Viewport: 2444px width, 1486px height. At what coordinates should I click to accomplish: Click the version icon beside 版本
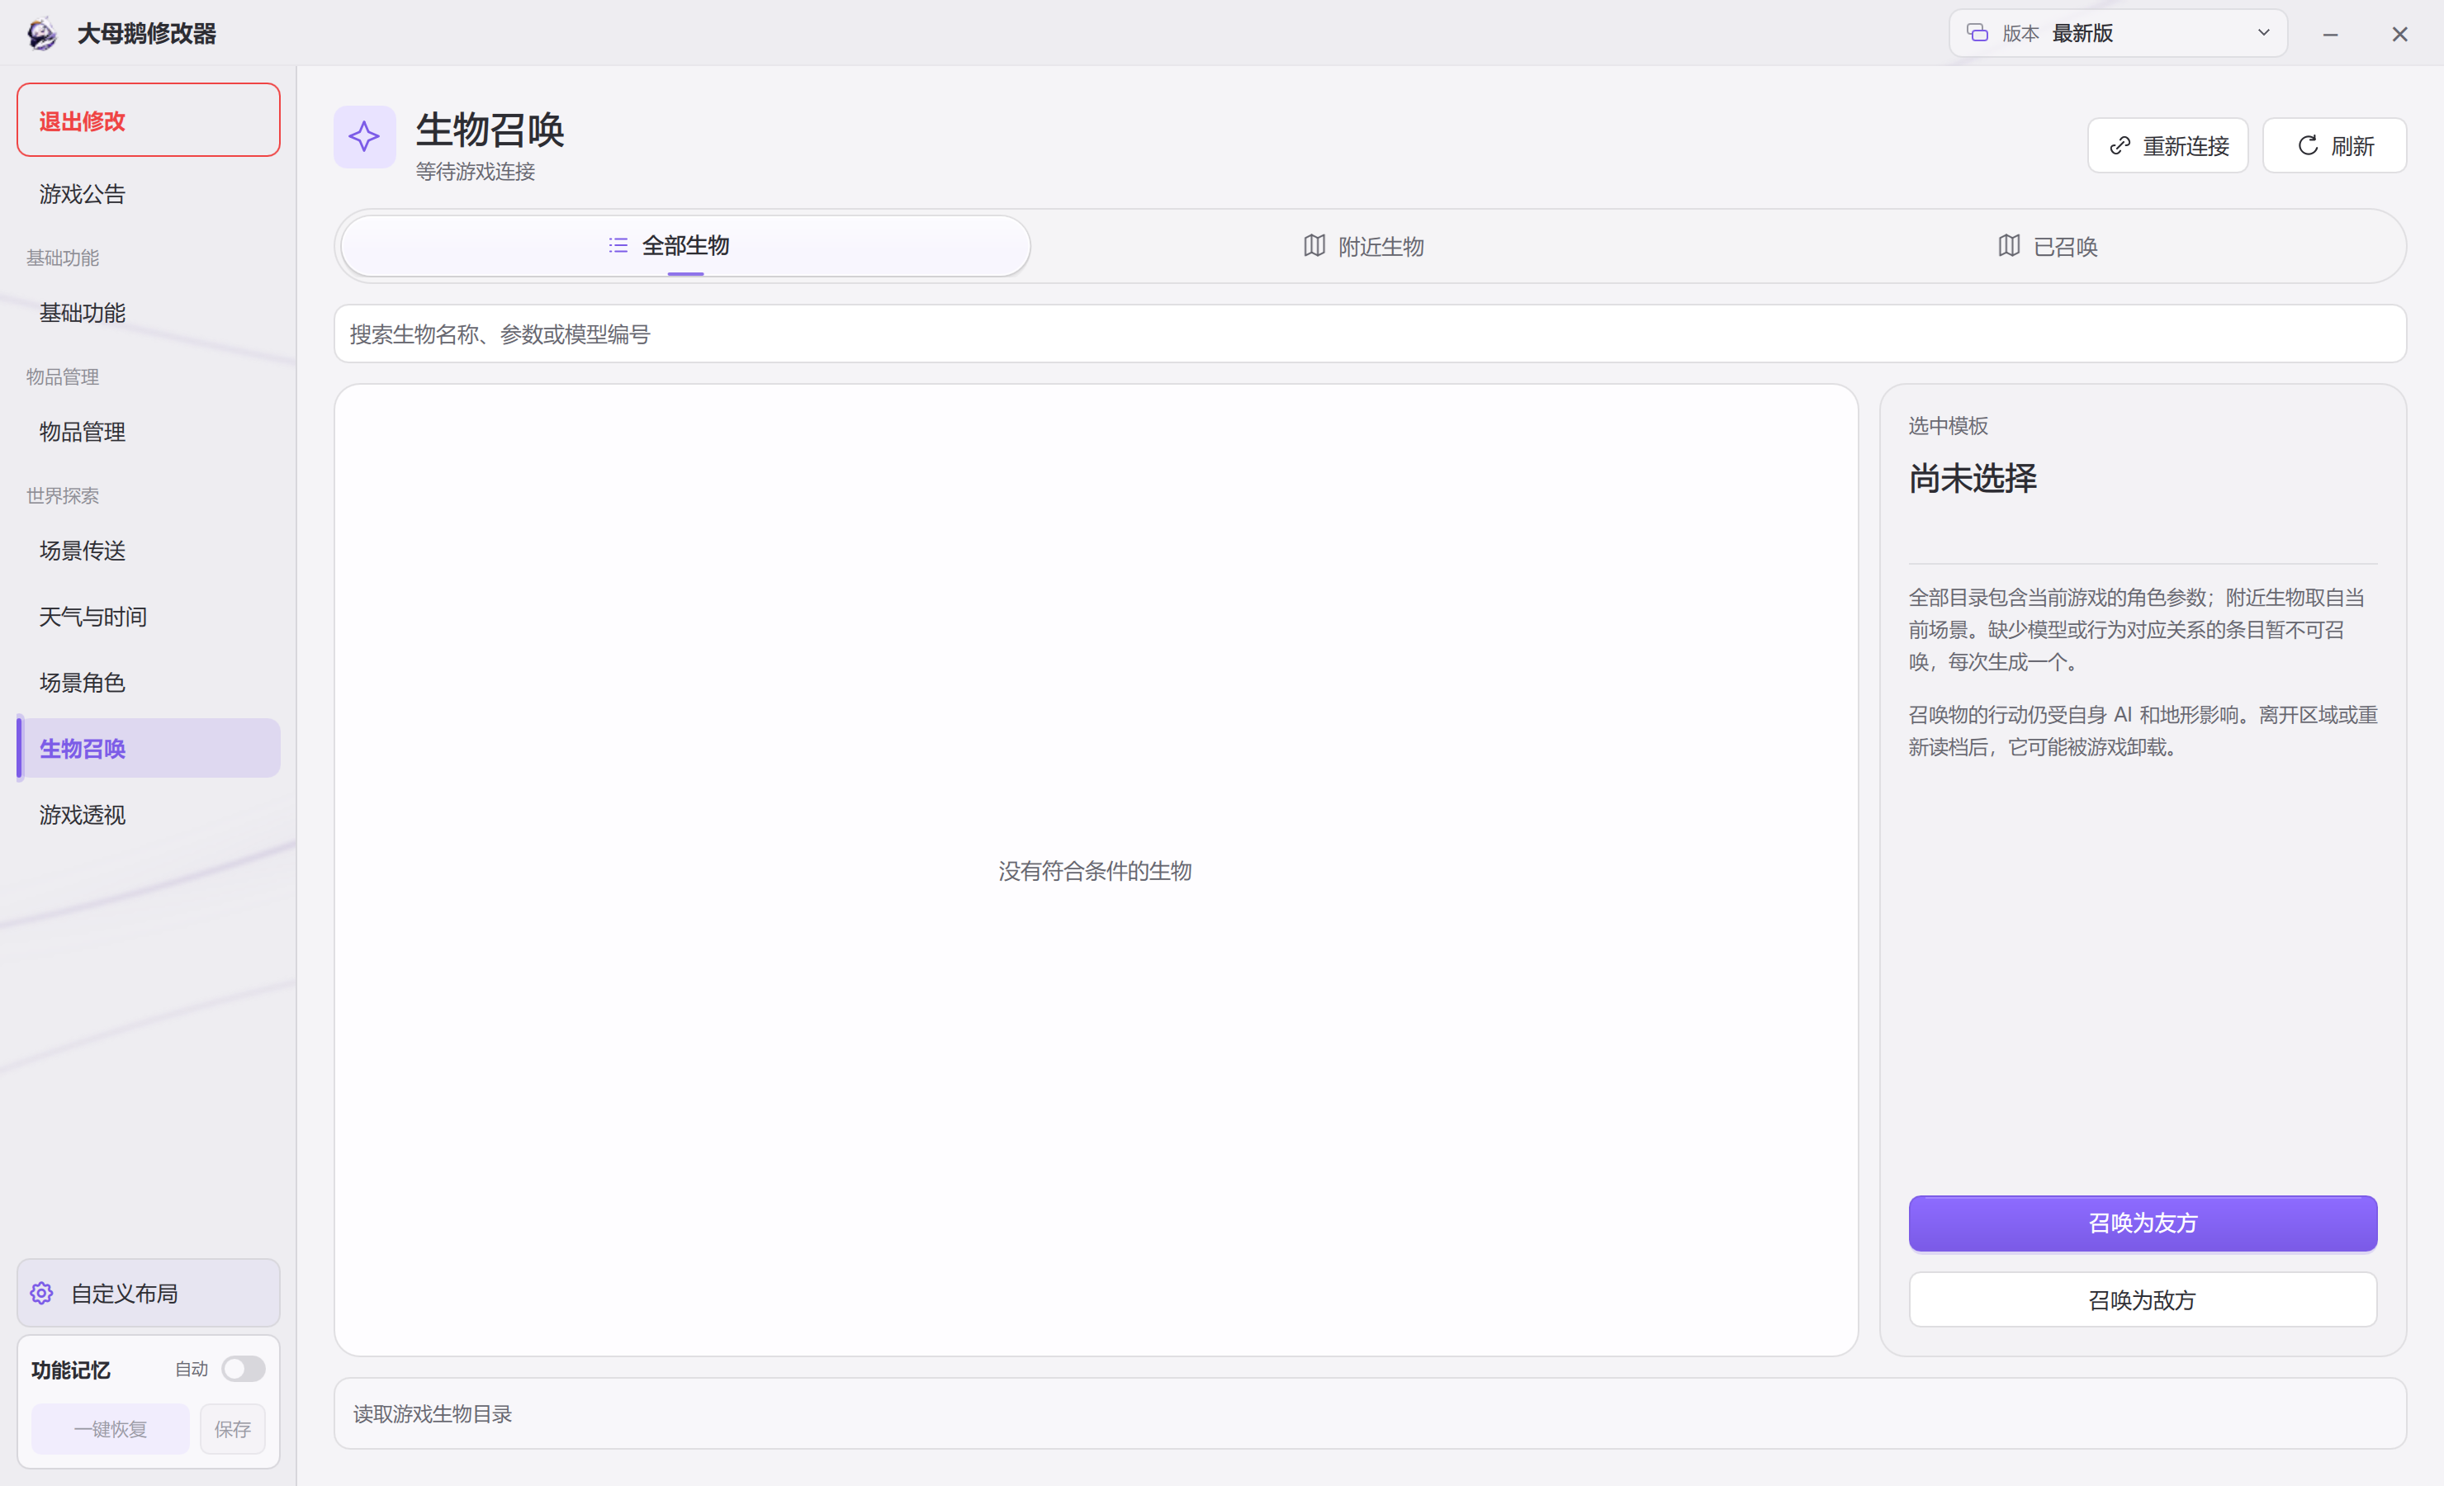1977,33
